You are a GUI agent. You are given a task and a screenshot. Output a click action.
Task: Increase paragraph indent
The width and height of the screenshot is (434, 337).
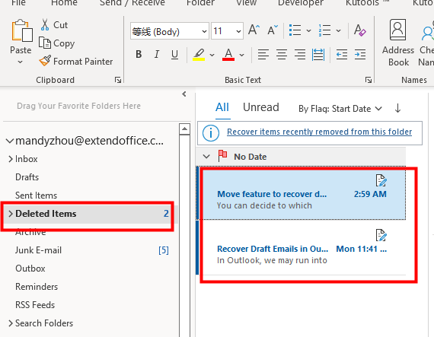coord(360,55)
